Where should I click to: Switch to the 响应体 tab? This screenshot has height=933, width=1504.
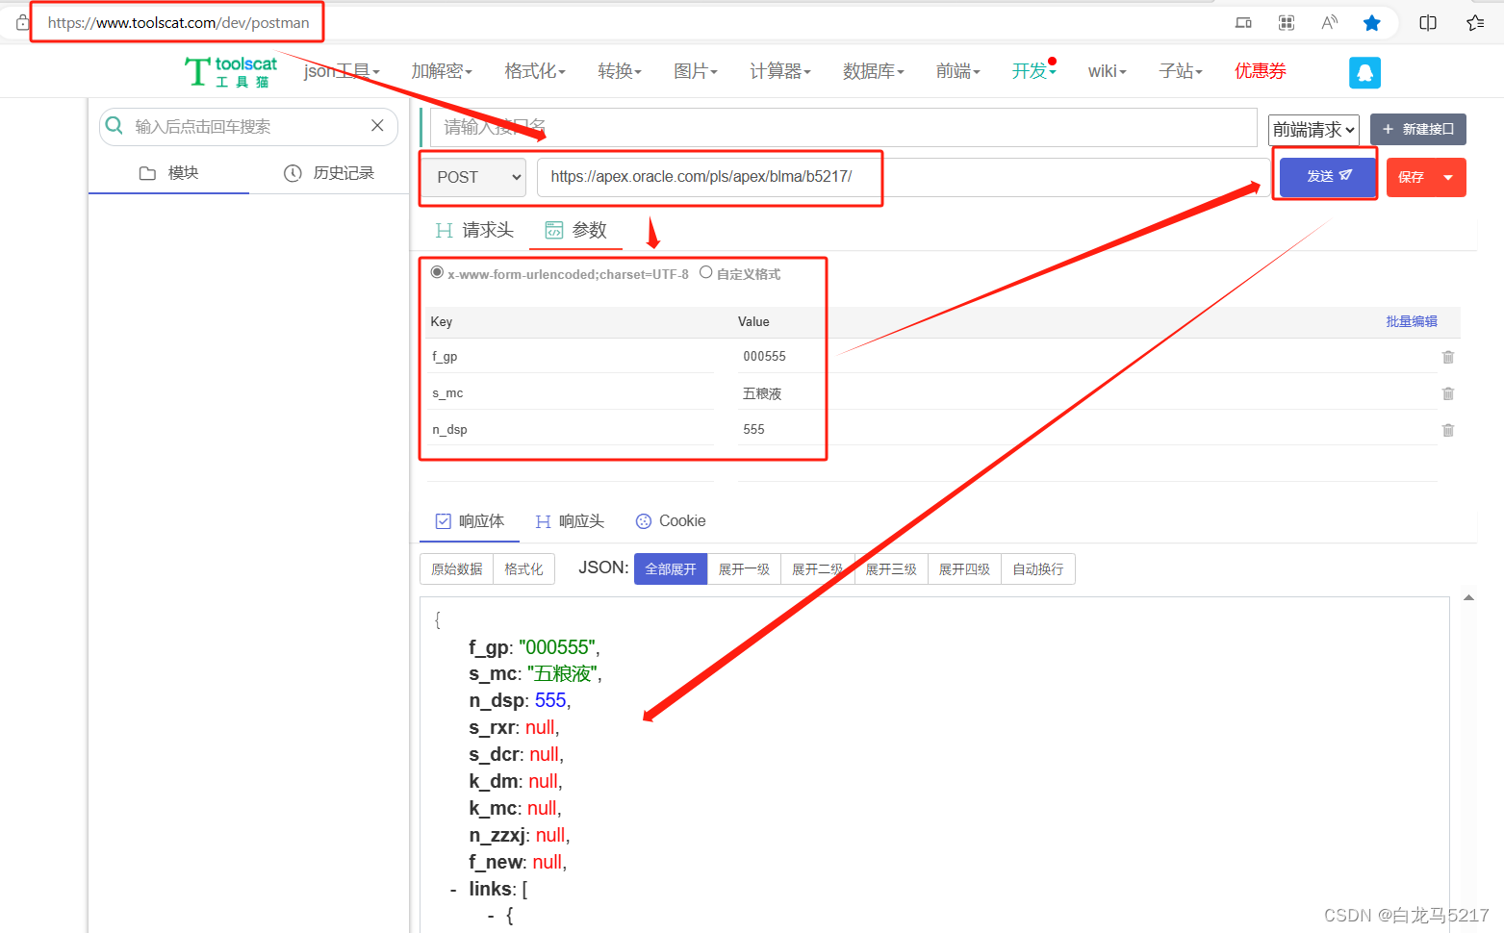470,521
